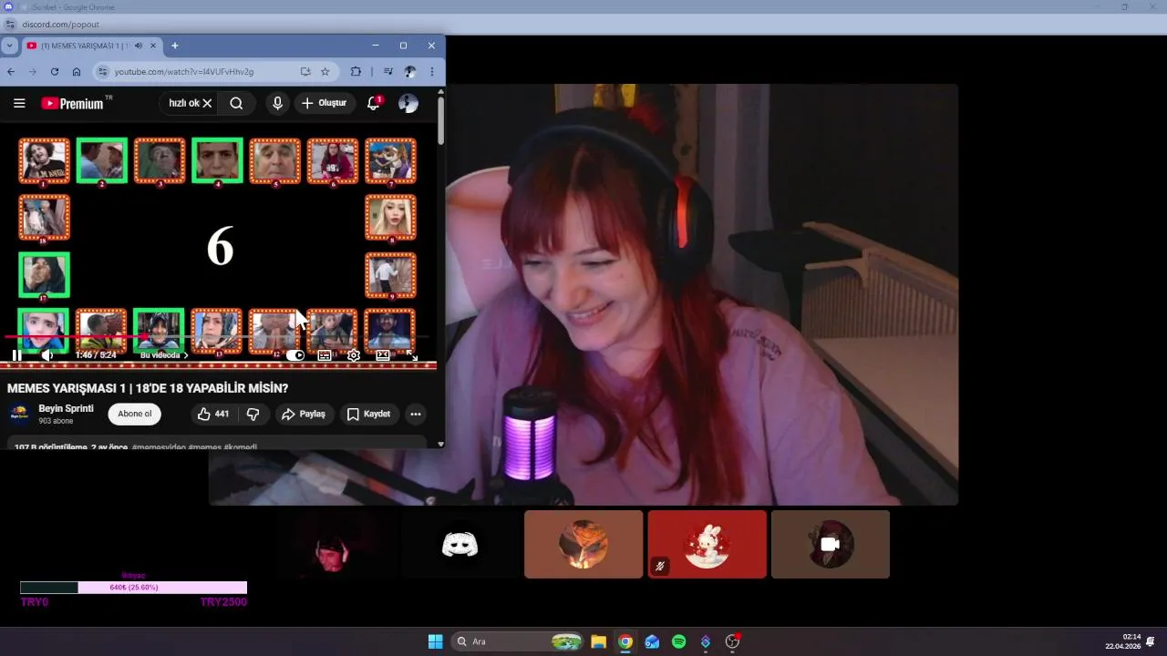
Task: Install the app from address bar icon
Action: 305,72
